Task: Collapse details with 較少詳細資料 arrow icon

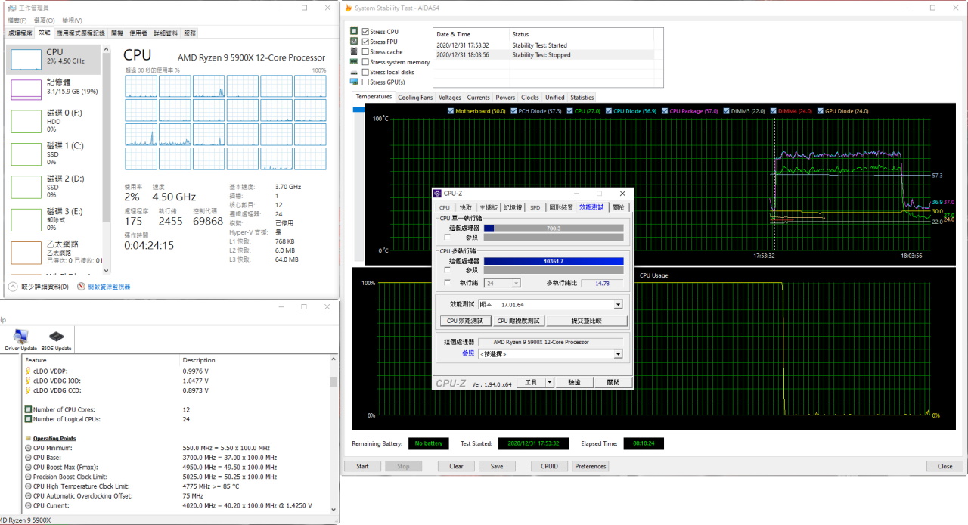Action: (13, 287)
